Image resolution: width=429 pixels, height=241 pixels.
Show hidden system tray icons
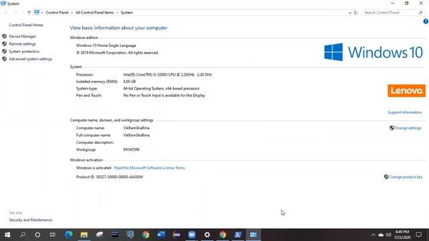click(373, 235)
